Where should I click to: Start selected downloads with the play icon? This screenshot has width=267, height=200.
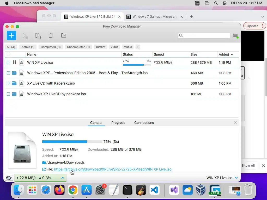(25, 36)
